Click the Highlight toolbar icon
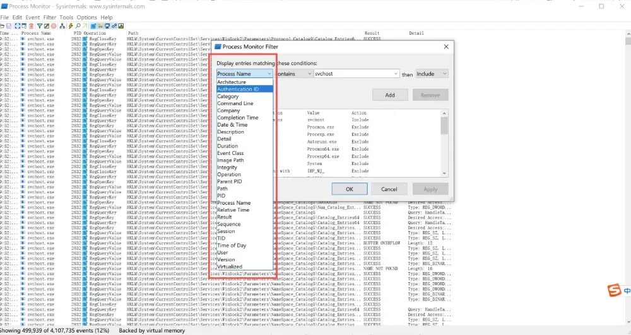The image size is (631, 335). (x=47, y=26)
